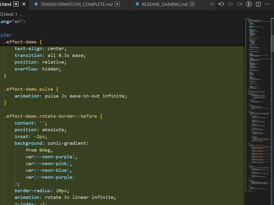Click the var(--neon-pink), line

pyautogui.click(x=49, y=164)
